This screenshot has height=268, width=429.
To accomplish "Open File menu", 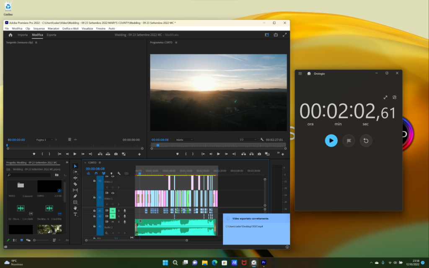I will (x=7, y=28).
